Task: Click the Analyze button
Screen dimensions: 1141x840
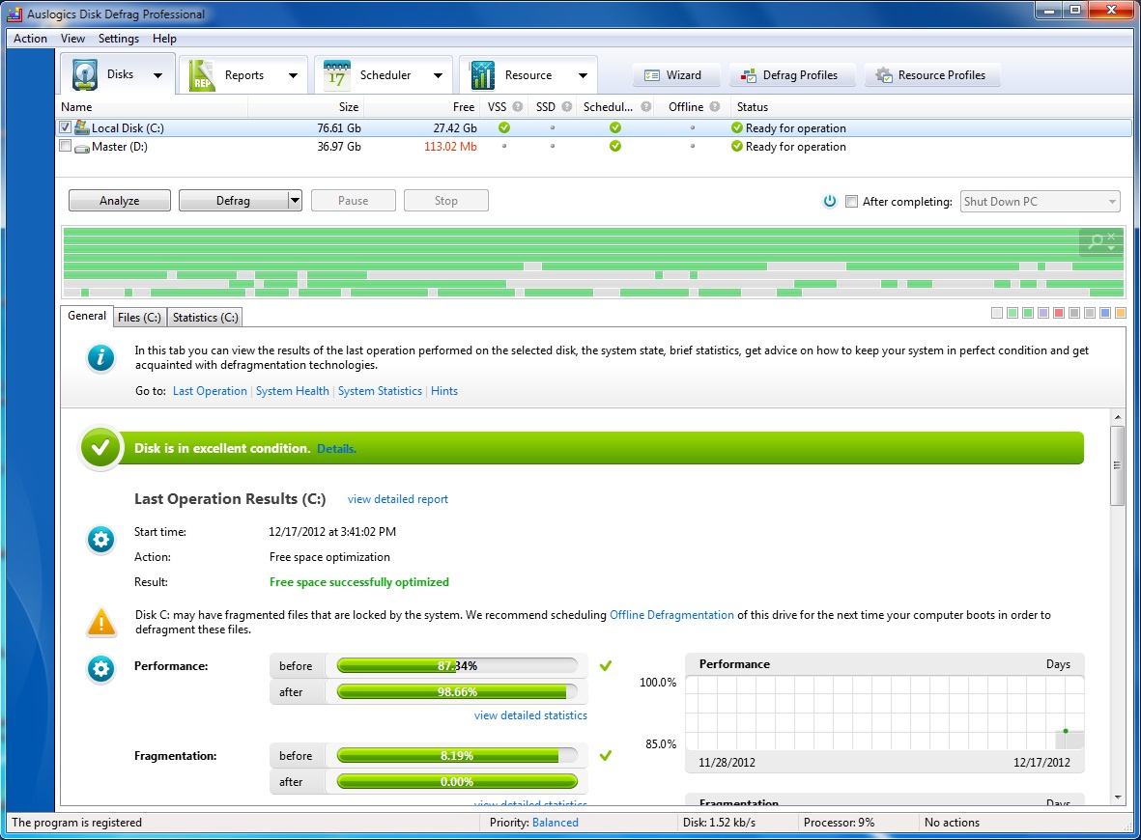Action: [120, 201]
